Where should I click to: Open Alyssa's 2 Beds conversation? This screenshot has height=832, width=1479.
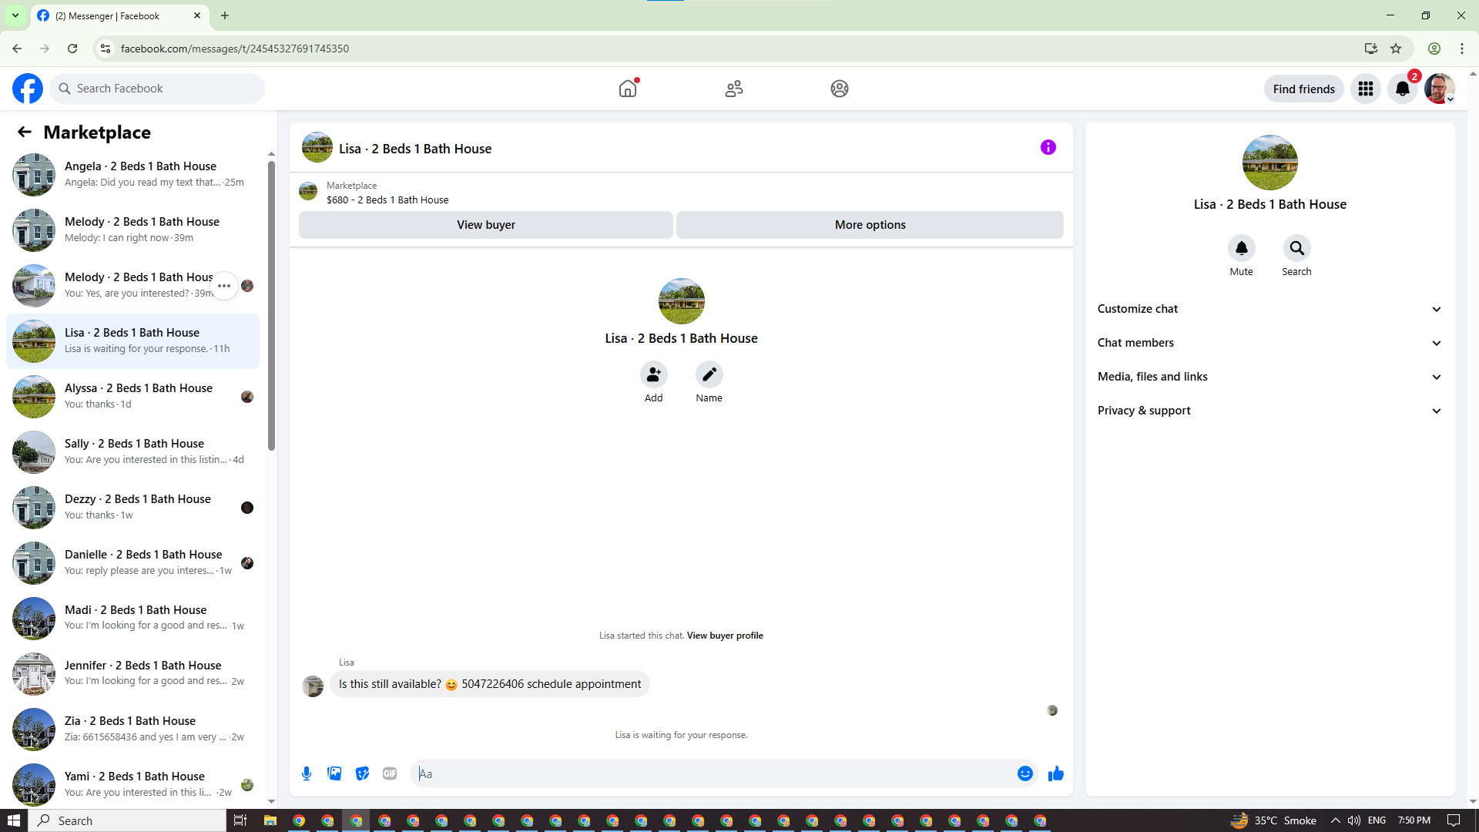pos(132,396)
